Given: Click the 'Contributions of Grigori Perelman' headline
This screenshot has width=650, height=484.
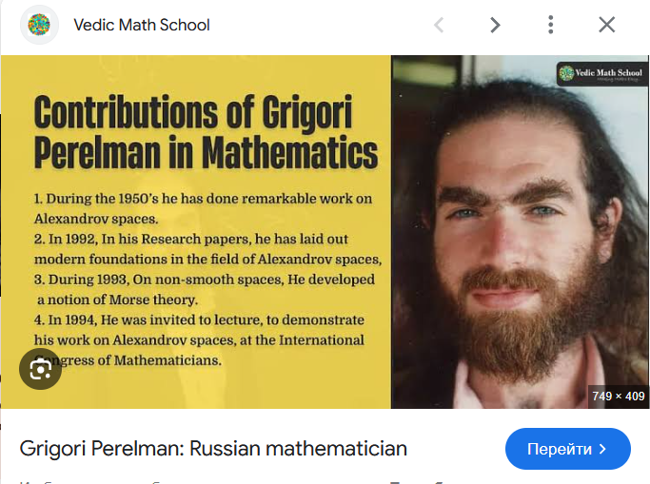Looking at the screenshot, I should coord(206,131).
